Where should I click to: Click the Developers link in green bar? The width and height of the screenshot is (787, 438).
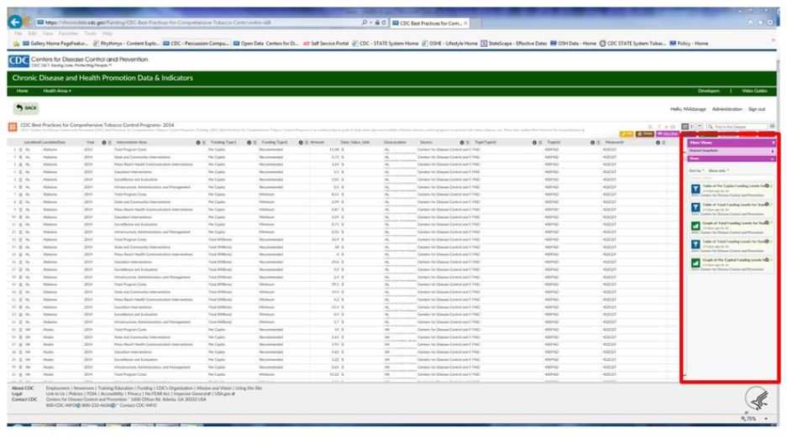tap(710, 91)
